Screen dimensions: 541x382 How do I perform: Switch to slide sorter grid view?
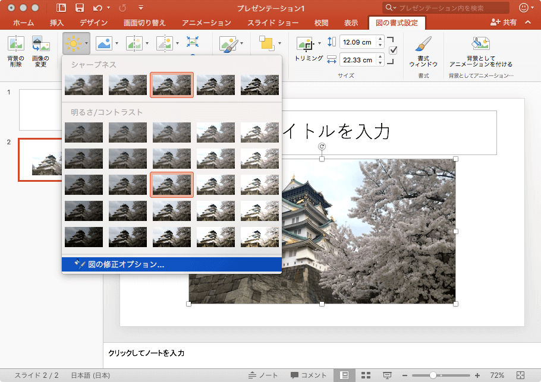click(366, 375)
